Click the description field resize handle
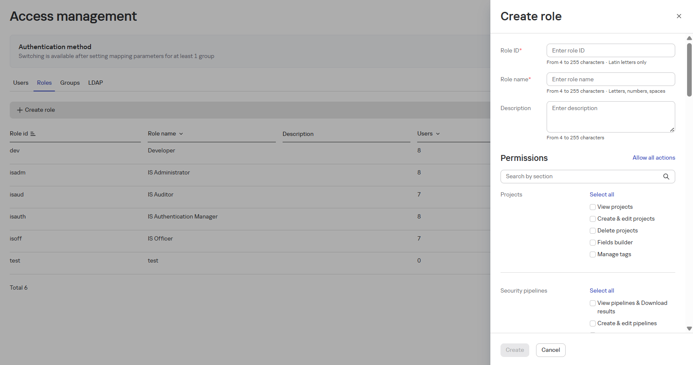Viewport: 693px width, 365px height. point(672,130)
